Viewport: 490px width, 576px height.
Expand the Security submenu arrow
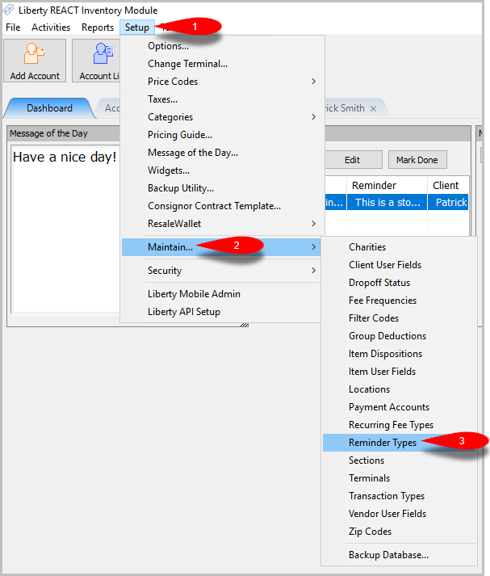pos(313,271)
